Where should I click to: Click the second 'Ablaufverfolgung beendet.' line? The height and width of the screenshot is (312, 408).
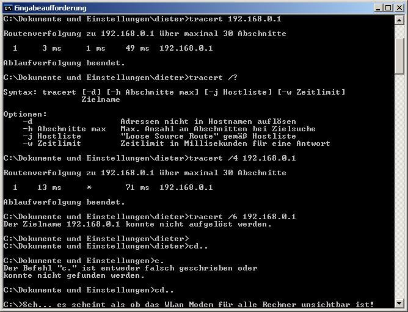(64, 202)
